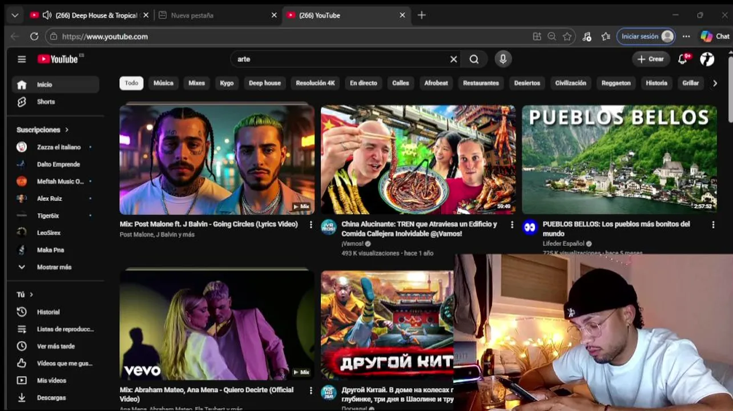Go to Inicio in the sidebar

(55, 84)
